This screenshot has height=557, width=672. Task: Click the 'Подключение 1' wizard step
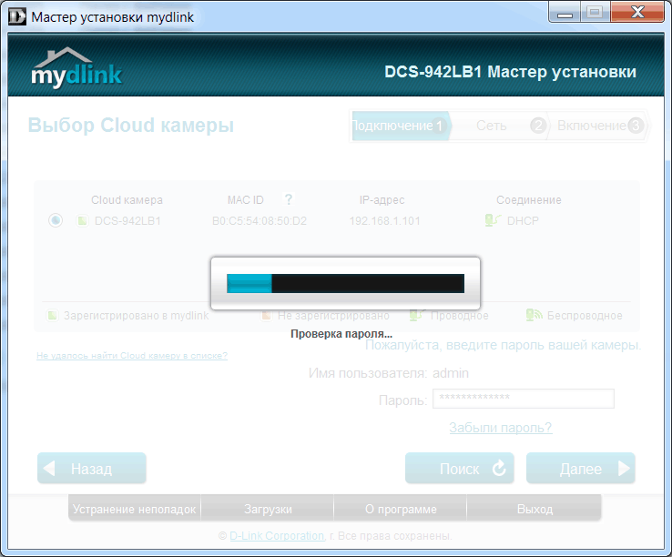pyautogui.click(x=402, y=126)
